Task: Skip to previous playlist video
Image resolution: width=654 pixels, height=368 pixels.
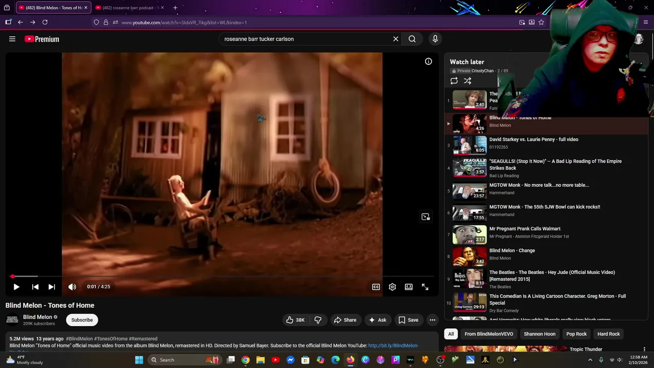Action: click(x=35, y=287)
